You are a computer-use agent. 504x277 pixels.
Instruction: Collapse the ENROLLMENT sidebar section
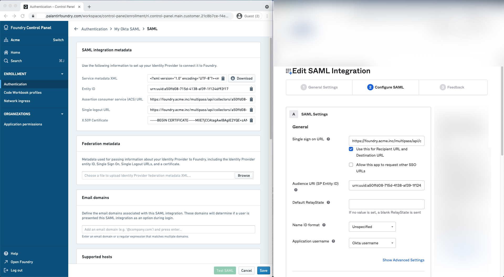pyautogui.click(x=62, y=74)
